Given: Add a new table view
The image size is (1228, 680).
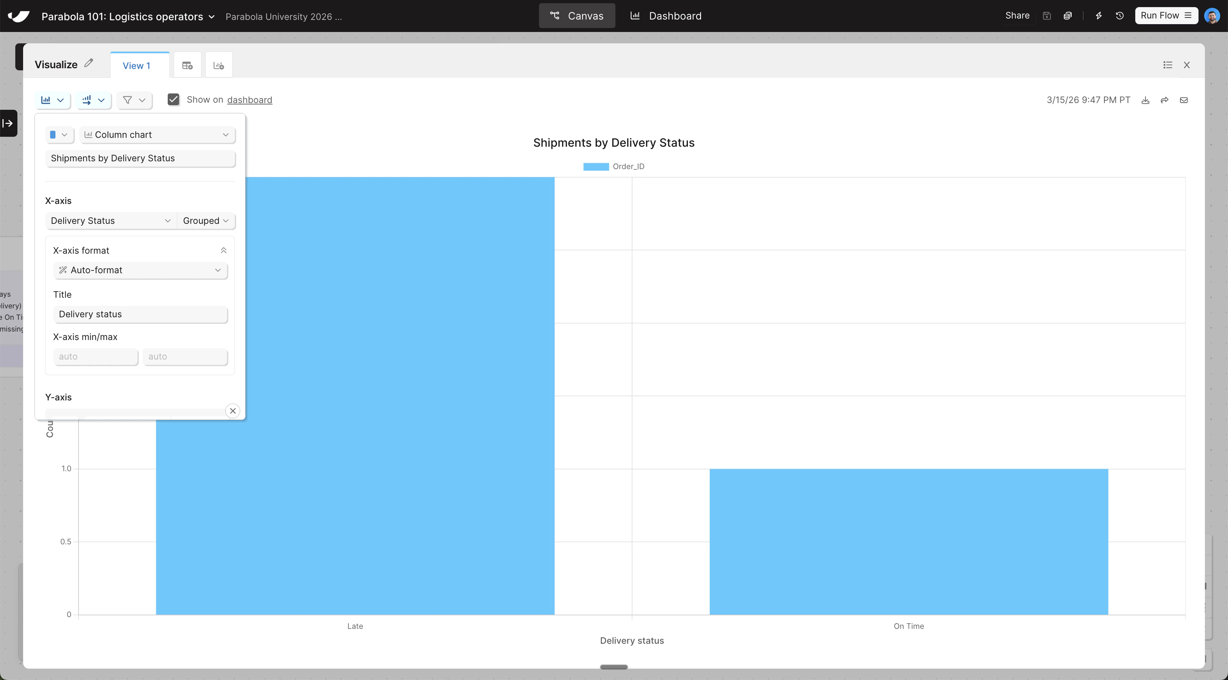Looking at the screenshot, I should [x=187, y=65].
